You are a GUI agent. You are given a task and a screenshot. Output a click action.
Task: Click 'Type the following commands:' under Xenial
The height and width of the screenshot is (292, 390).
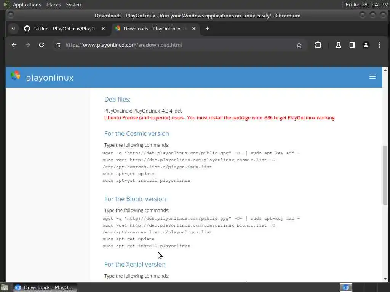pyautogui.click(x=137, y=276)
